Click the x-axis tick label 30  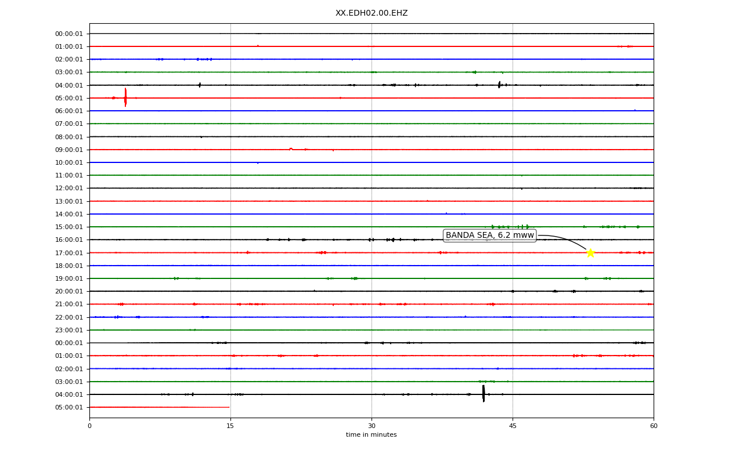(x=371, y=426)
